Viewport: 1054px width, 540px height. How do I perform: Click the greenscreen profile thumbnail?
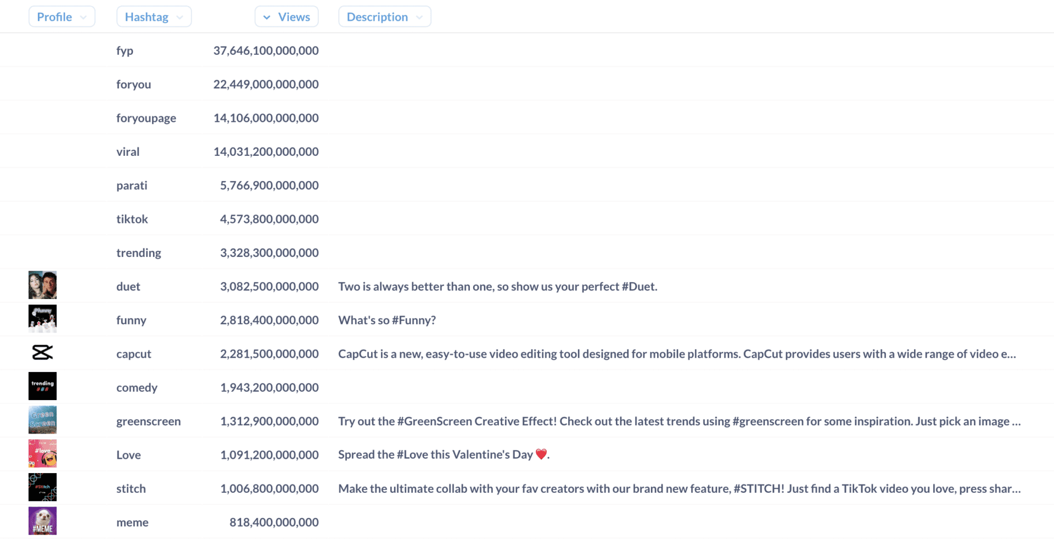pyautogui.click(x=42, y=420)
